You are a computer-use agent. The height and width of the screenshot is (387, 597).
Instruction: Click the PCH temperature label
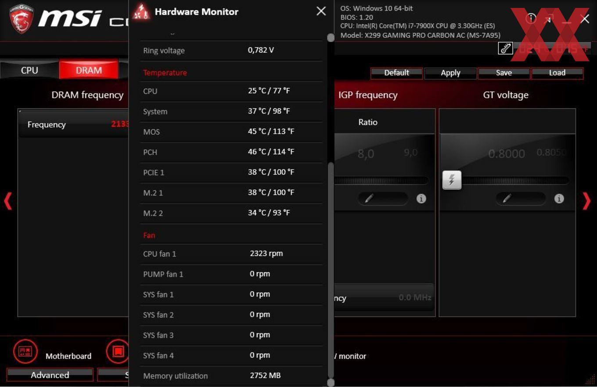click(x=150, y=153)
